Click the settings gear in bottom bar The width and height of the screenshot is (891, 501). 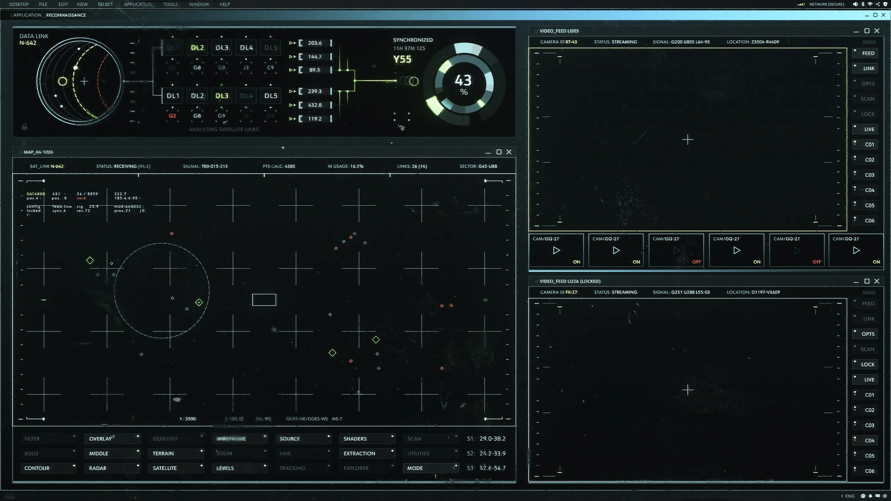point(885,496)
